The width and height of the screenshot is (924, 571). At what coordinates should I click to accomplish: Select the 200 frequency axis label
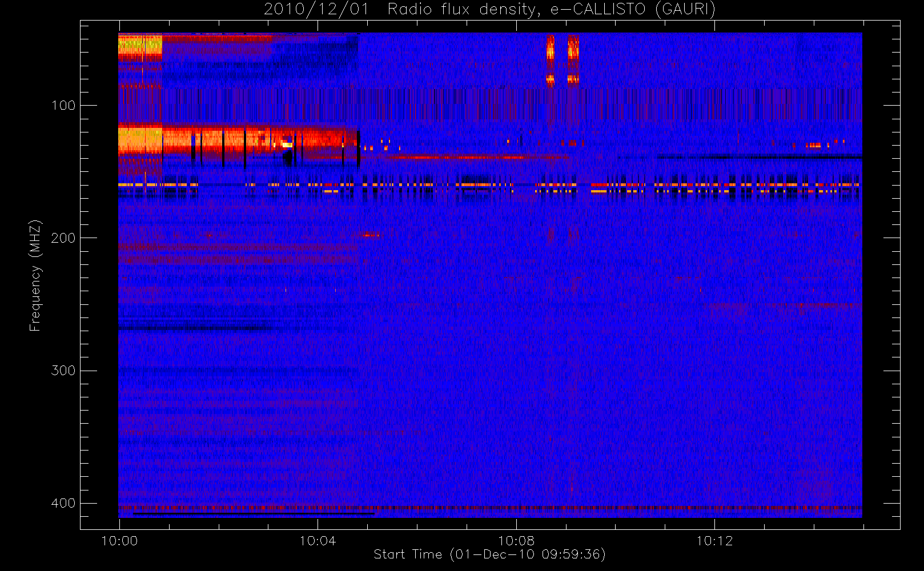point(63,238)
